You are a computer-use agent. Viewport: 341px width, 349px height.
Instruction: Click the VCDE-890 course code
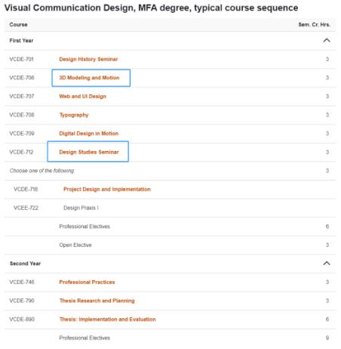(x=22, y=320)
